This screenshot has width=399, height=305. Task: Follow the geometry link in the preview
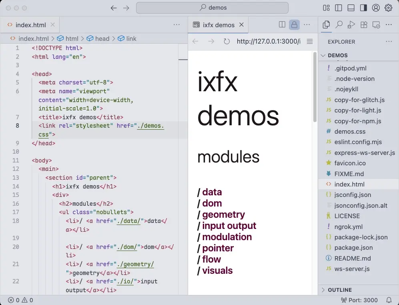point(223,215)
